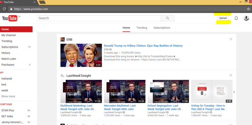Open LastWeekTonight channel heading
The height and width of the screenshot is (125, 252).
pos(79,76)
